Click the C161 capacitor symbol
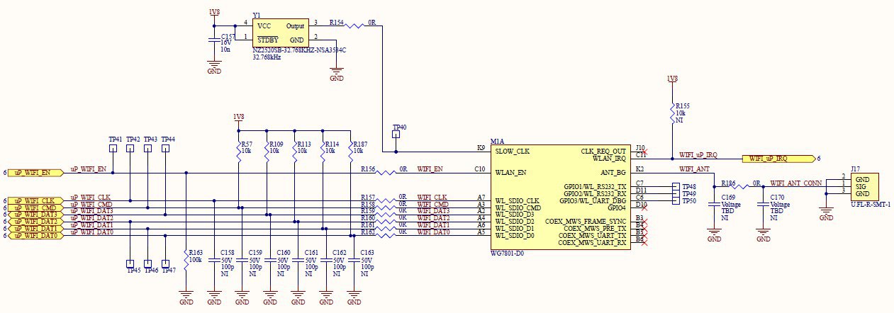The height and width of the screenshot is (313, 894). 298,259
